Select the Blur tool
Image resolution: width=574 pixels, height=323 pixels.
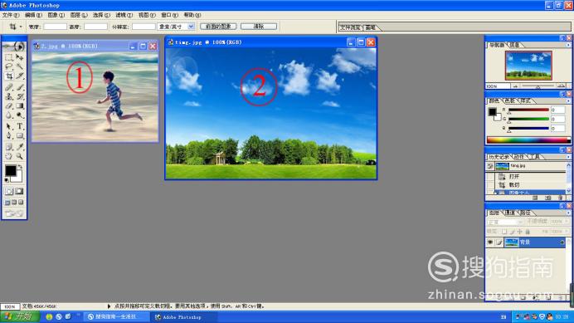[9, 115]
